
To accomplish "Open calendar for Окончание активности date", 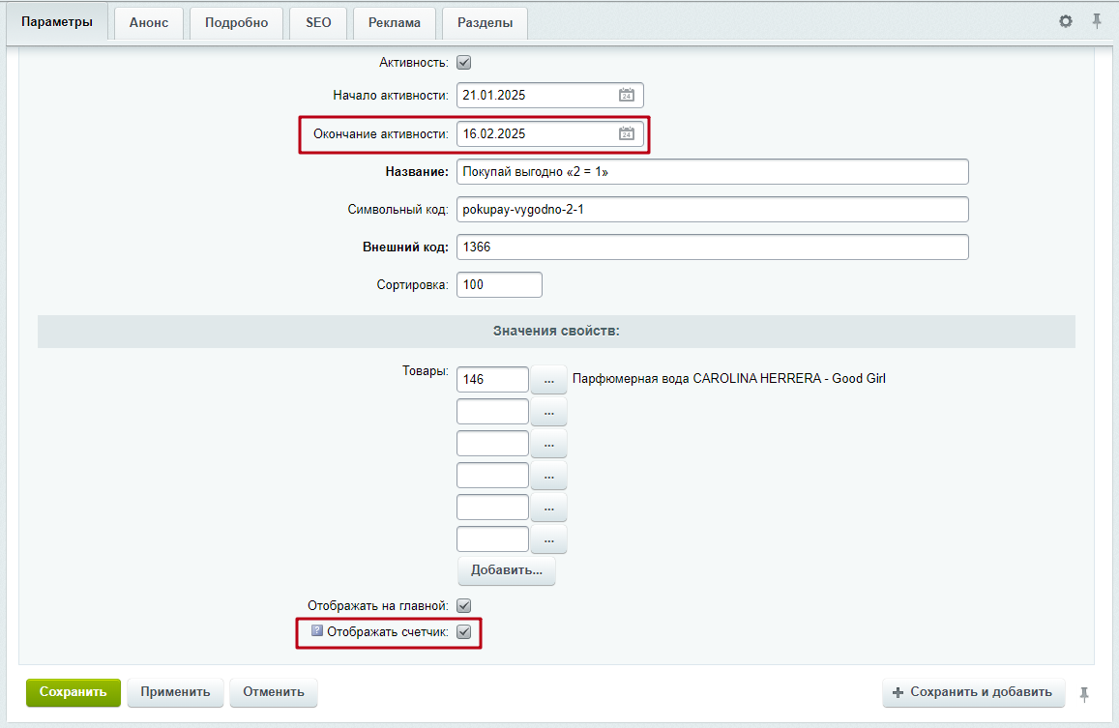I will [627, 133].
